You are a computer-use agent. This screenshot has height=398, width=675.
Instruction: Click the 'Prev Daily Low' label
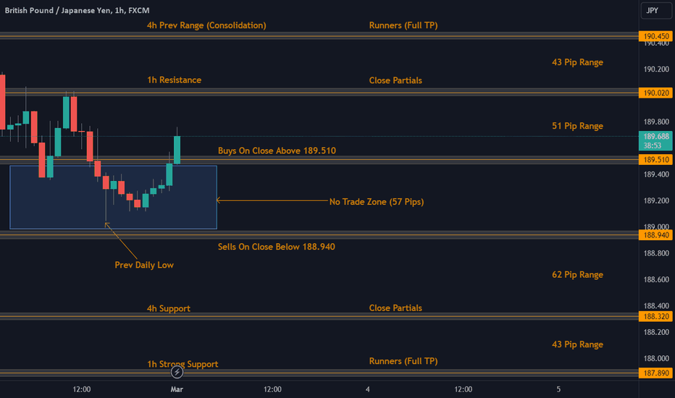pyautogui.click(x=144, y=265)
